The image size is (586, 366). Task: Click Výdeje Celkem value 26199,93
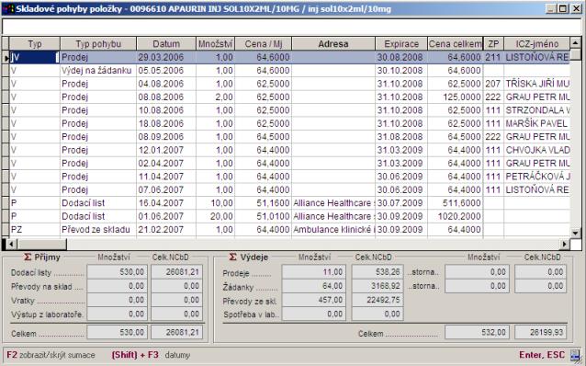[x=540, y=332]
